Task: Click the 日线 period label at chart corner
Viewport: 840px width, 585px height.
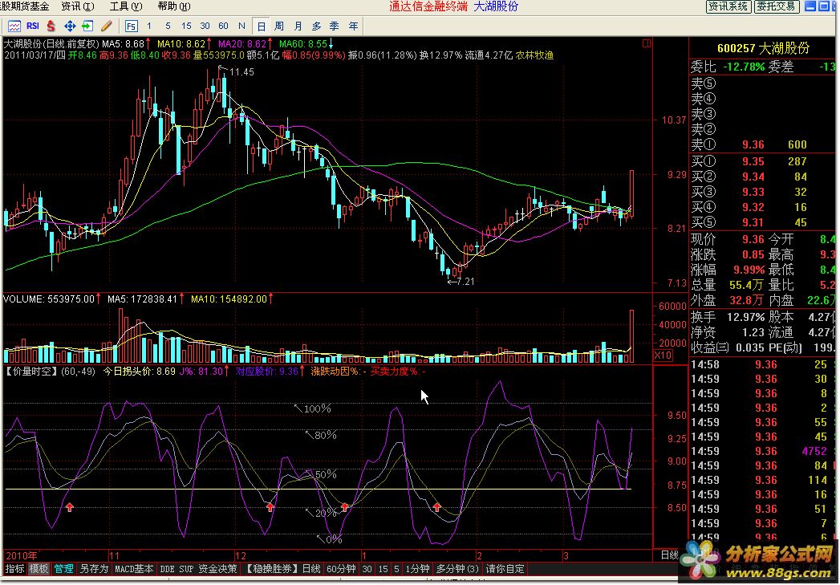Action: pos(669,555)
